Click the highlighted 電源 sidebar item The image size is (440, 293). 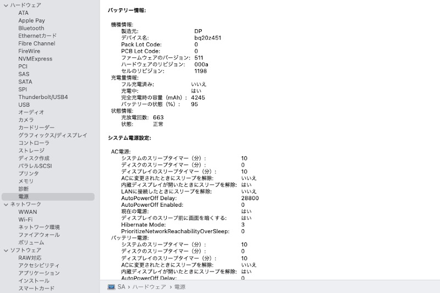click(x=24, y=196)
